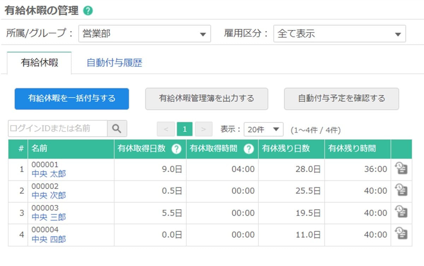Click the help icon beside 有給休暇の管理 title
The width and height of the screenshot is (424, 266).
pyautogui.click(x=88, y=11)
